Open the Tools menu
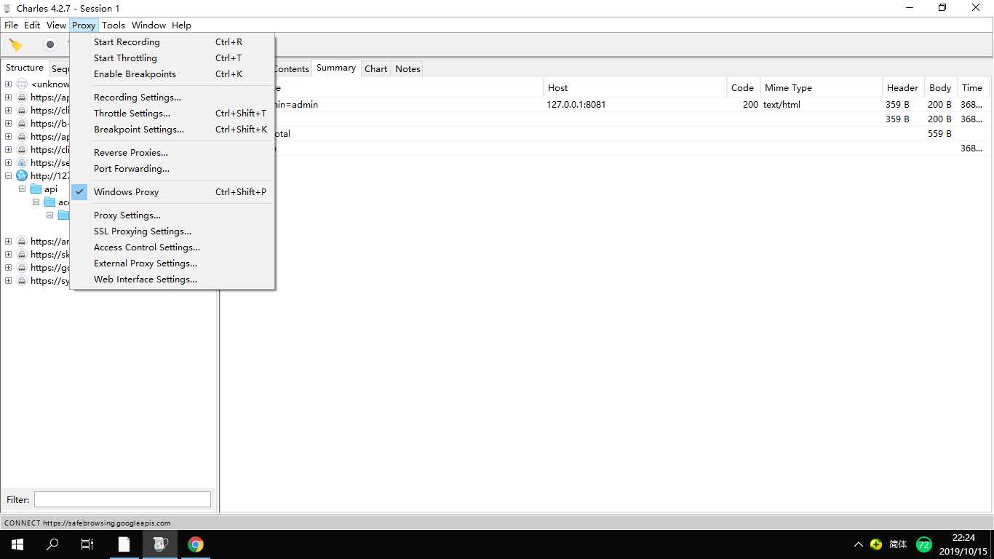Image resolution: width=994 pixels, height=559 pixels. pyautogui.click(x=114, y=25)
